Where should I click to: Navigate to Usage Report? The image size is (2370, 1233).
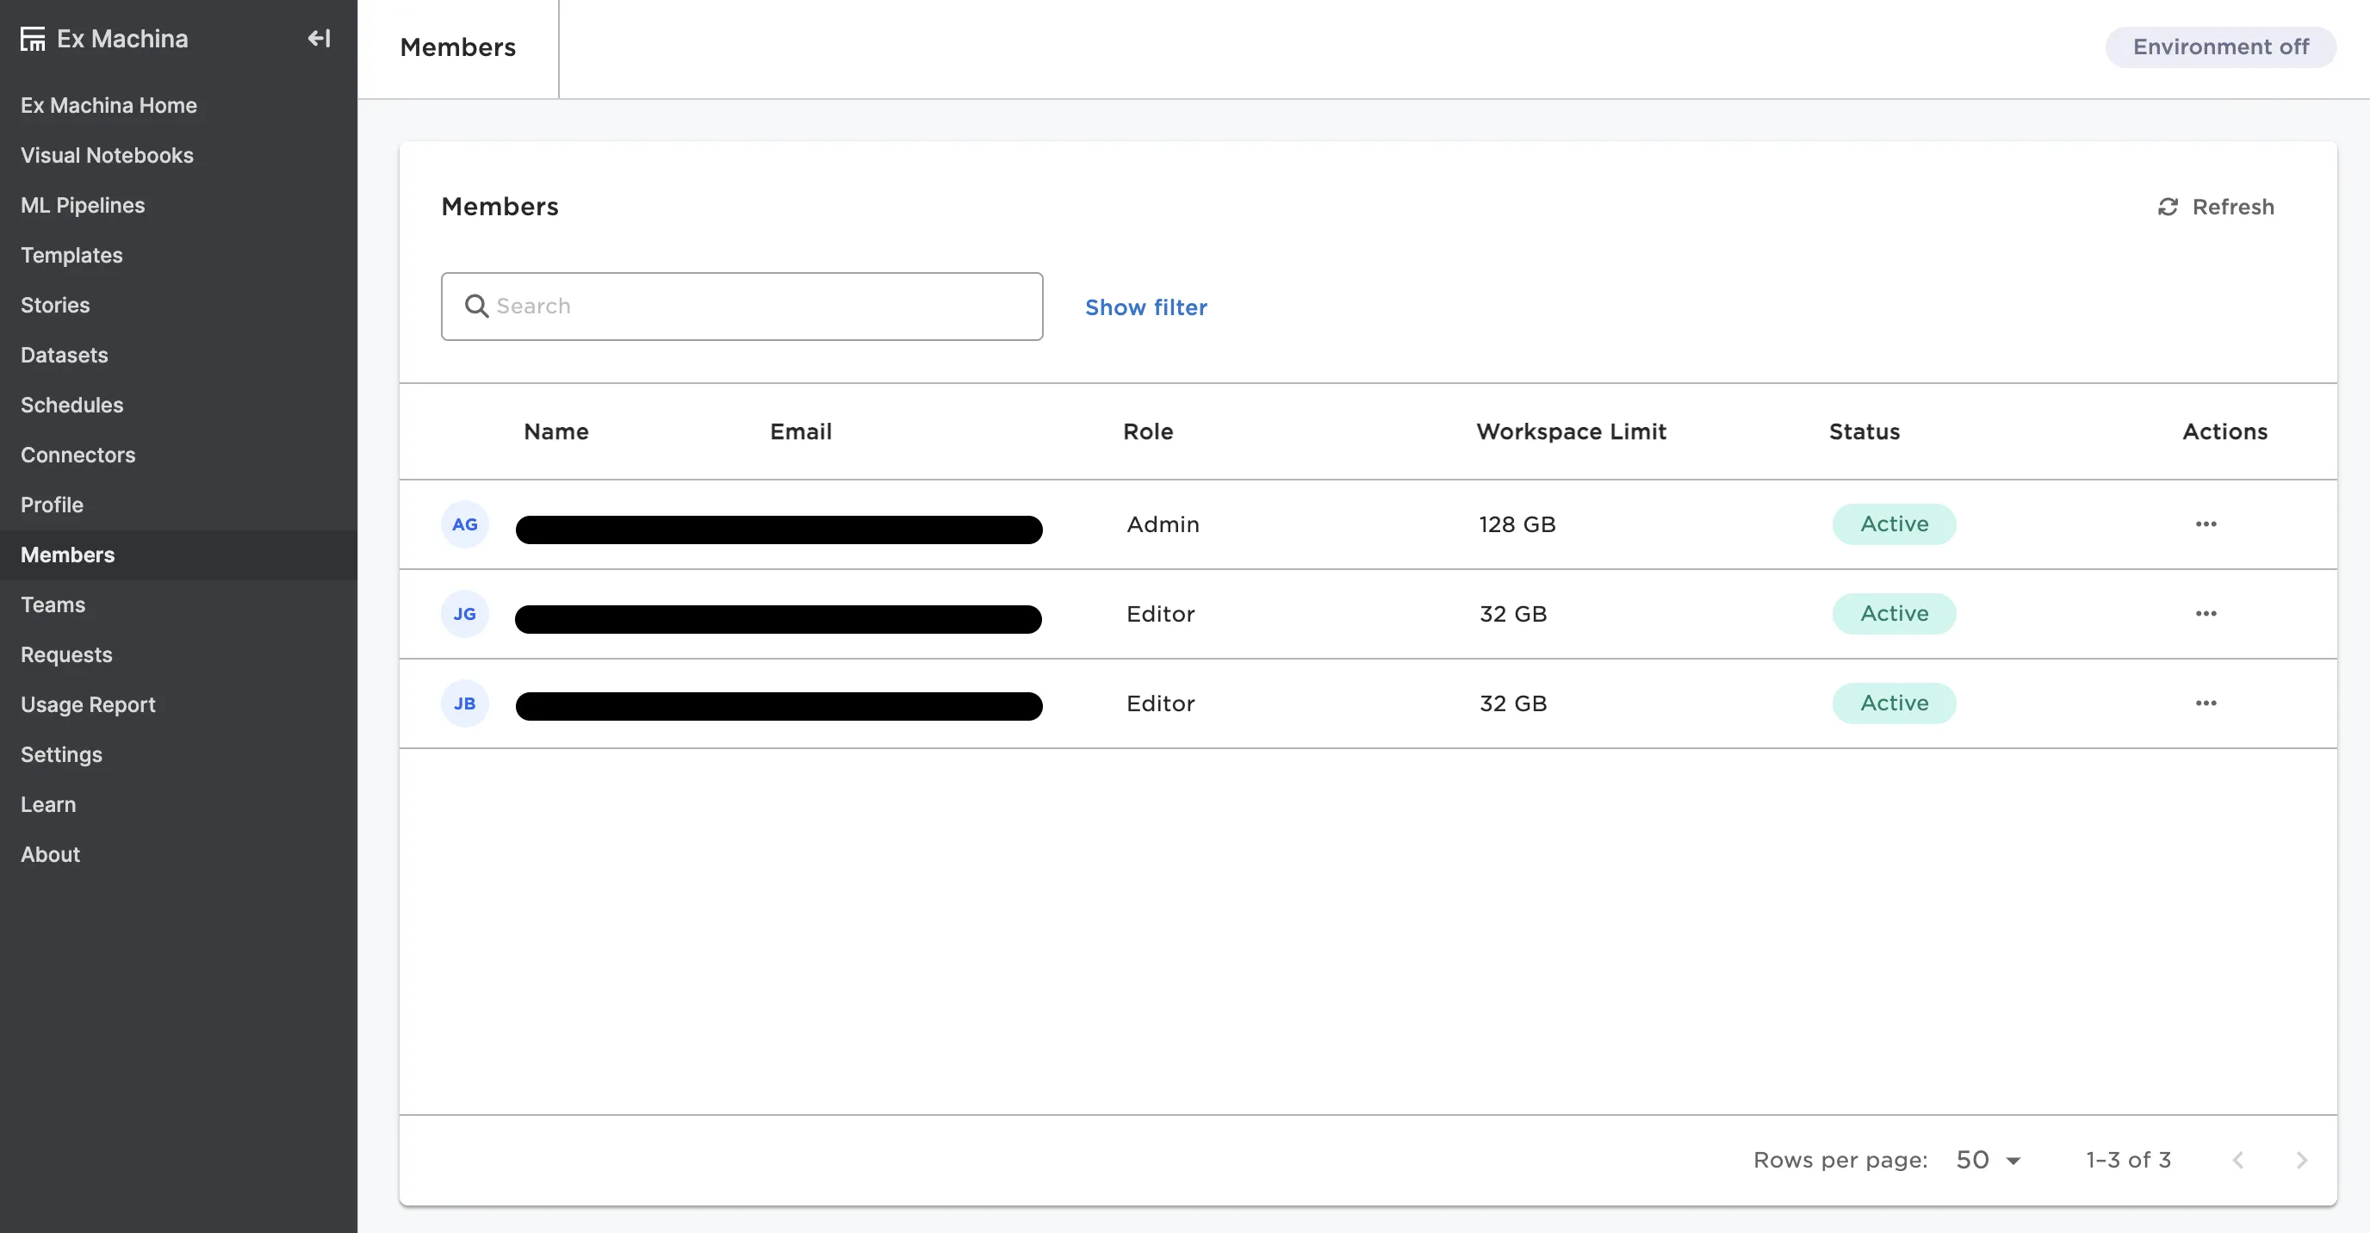pyautogui.click(x=87, y=705)
